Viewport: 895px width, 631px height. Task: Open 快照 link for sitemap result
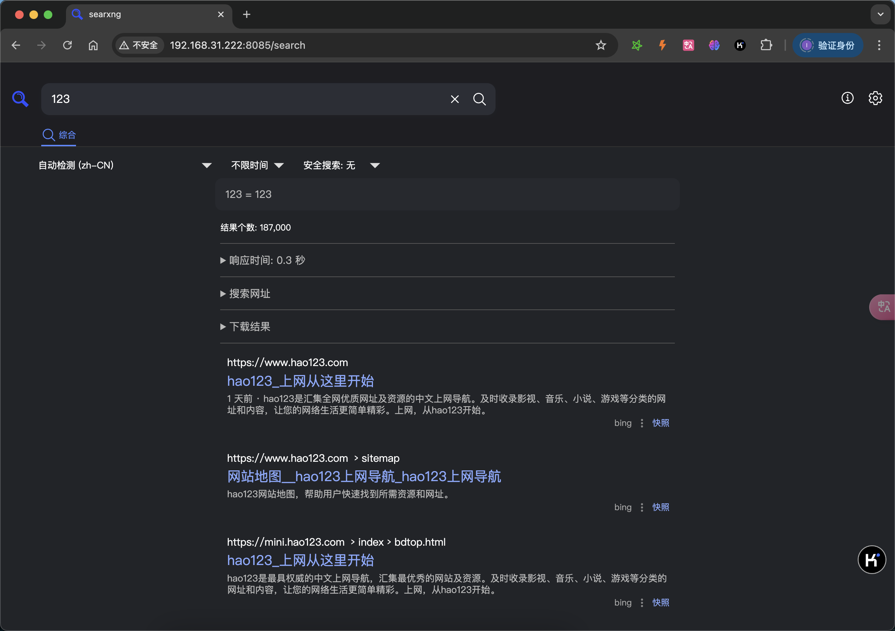pyautogui.click(x=661, y=507)
